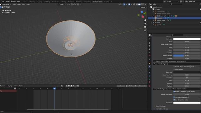The height and width of the screenshot is (113, 201).
Task: Toggle camera view icon in viewport
Action: 145,27
